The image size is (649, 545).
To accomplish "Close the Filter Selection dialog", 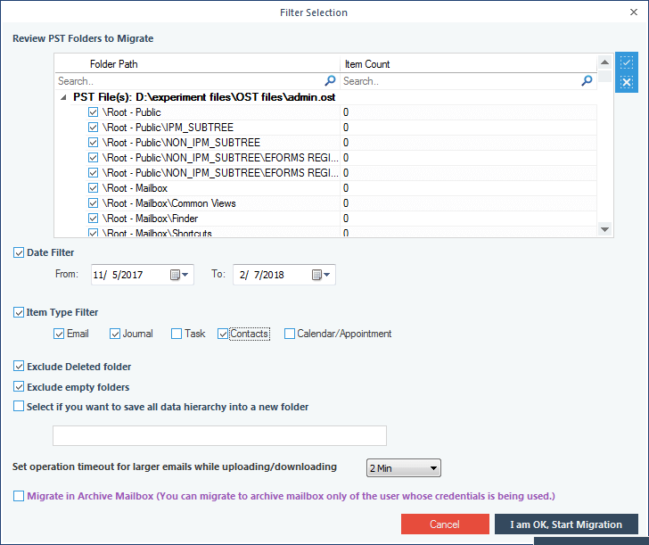I will [x=634, y=12].
